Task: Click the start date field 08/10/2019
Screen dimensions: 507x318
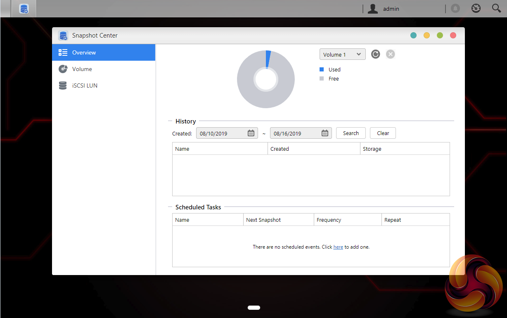Action: (x=221, y=133)
